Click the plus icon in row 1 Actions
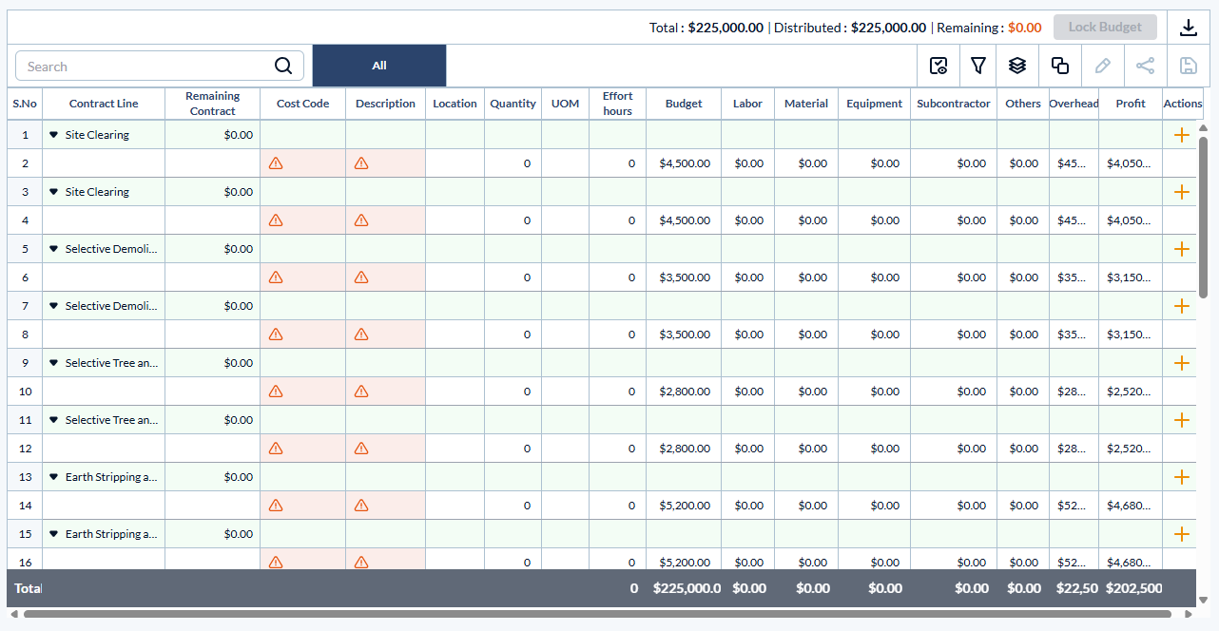The image size is (1219, 631). [1182, 135]
